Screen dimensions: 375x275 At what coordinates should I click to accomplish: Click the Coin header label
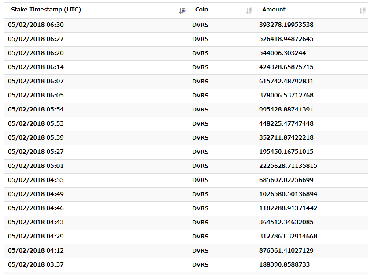(201, 10)
